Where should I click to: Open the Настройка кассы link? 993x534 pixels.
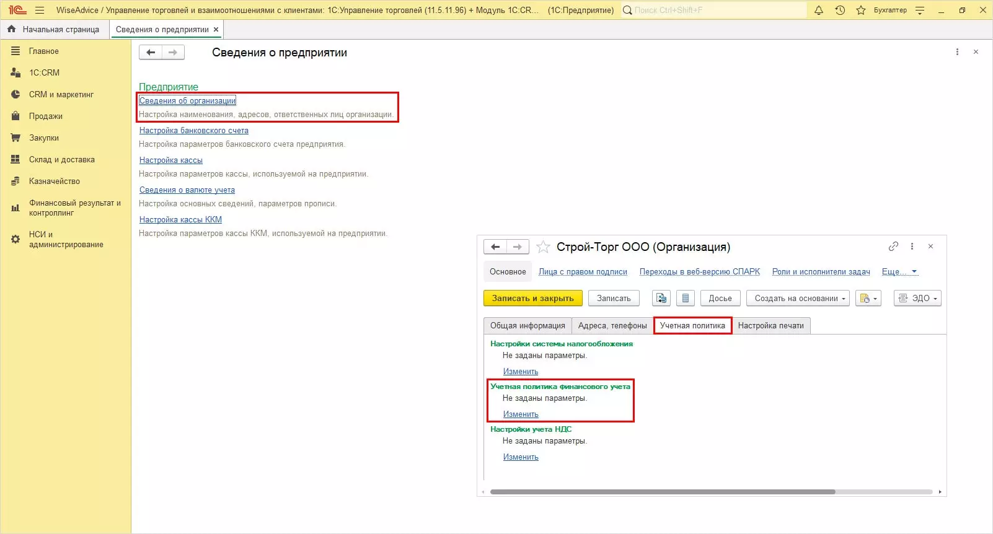tap(170, 160)
